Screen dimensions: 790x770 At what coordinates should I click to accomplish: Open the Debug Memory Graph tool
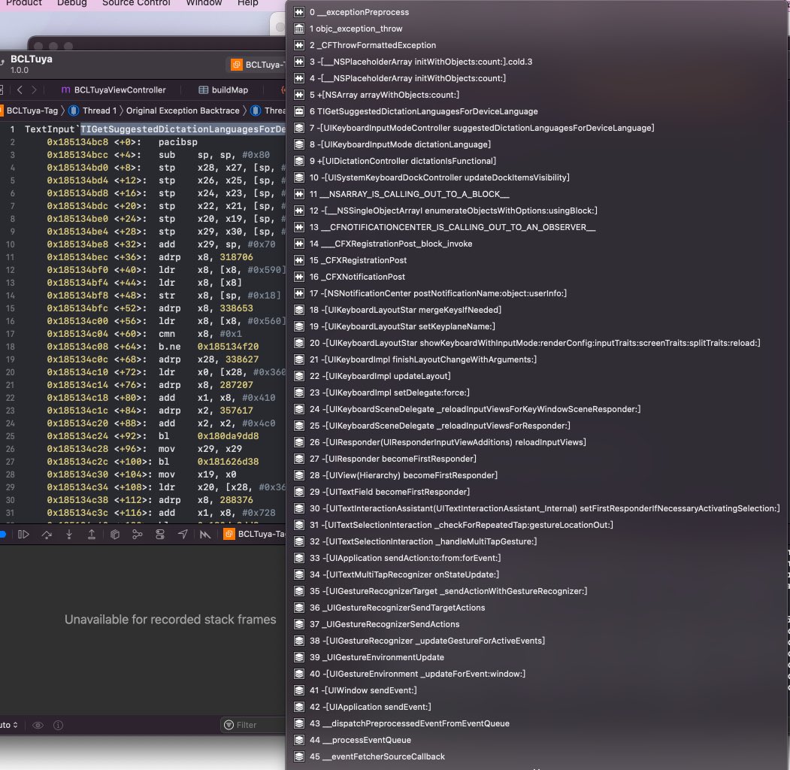137,535
